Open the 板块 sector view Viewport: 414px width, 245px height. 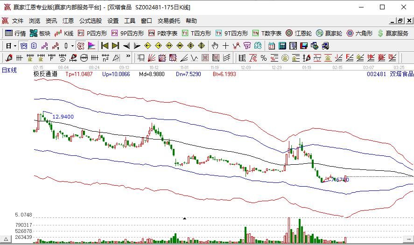point(40,33)
